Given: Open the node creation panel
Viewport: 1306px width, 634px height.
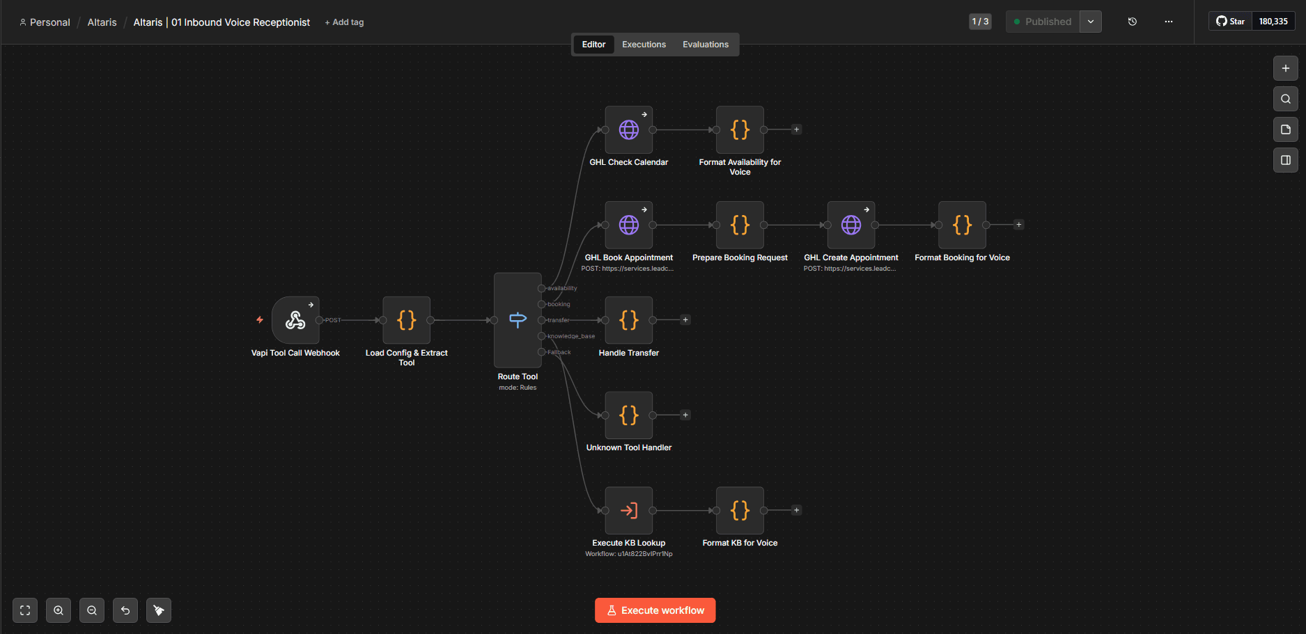Looking at the screenshot, I should click(1285, 68).
